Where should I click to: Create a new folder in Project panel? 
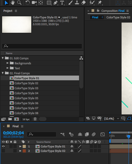(10, 119)
